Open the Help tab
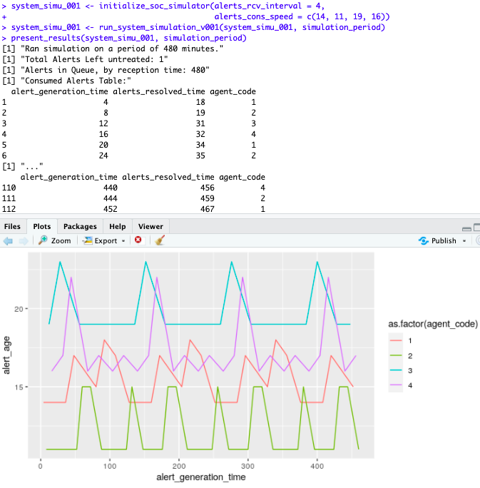This screenshot has height=488, width=480. click(117, 226)
